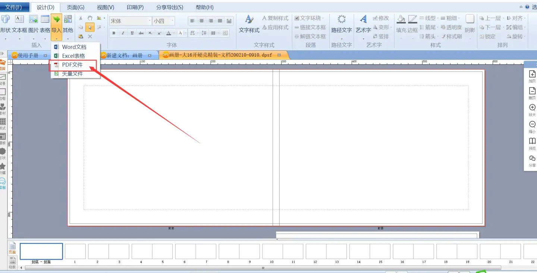The height and width of the screenshot is (273, 537).
Task: Toggle bold formatting
Action: point(114,33)
